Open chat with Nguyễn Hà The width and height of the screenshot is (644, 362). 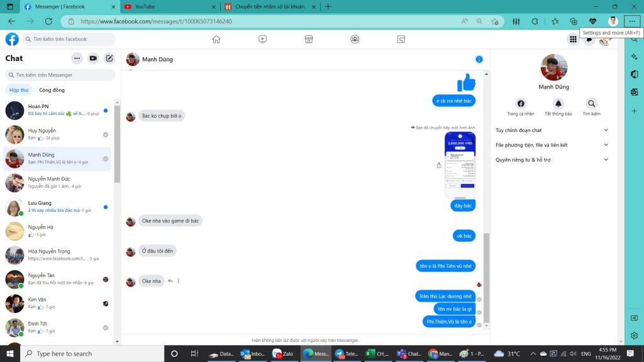pos(57,231)
